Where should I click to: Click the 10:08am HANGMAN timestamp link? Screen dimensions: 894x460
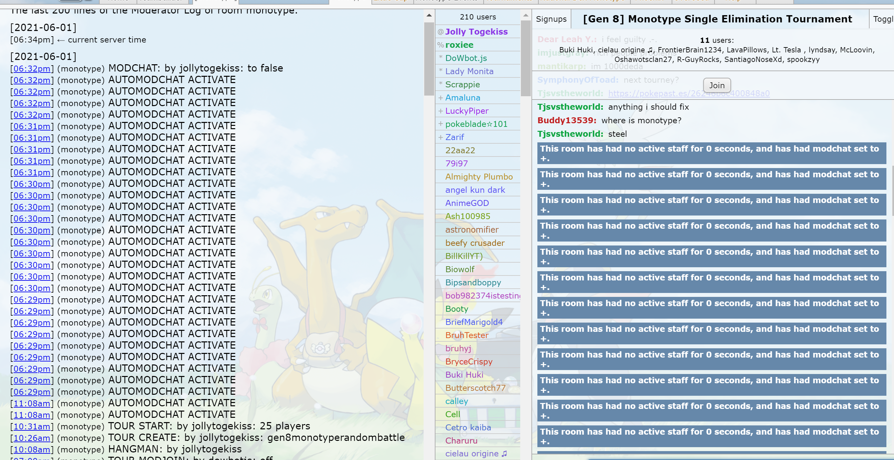pos(32,449)
